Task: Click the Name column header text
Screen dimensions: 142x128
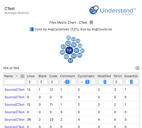Action: pyautogui.click(x=9, y=76)
